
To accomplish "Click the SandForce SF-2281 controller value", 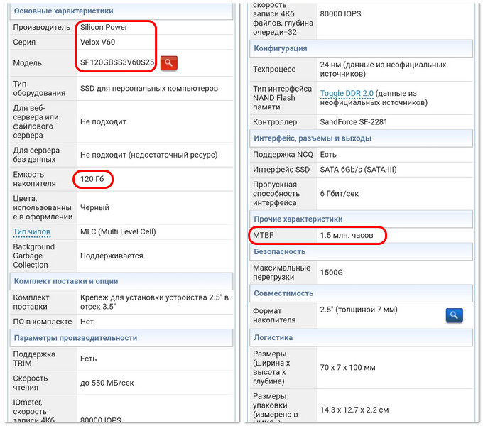I will 354,122.
